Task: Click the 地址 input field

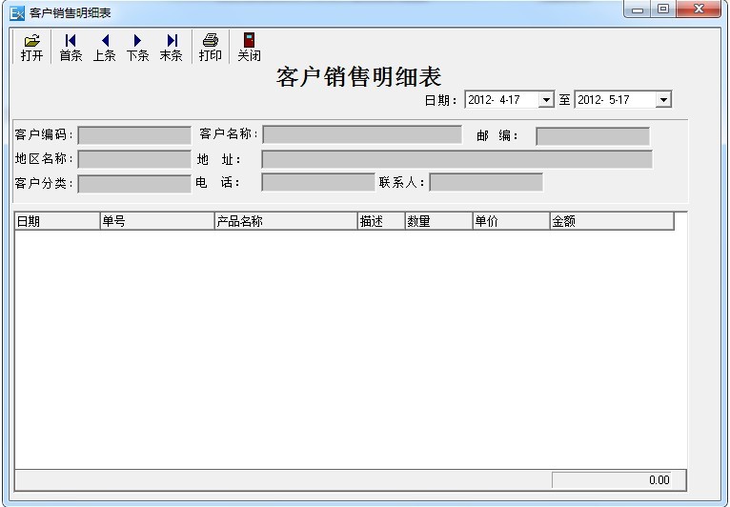Action: pos(456,159)
